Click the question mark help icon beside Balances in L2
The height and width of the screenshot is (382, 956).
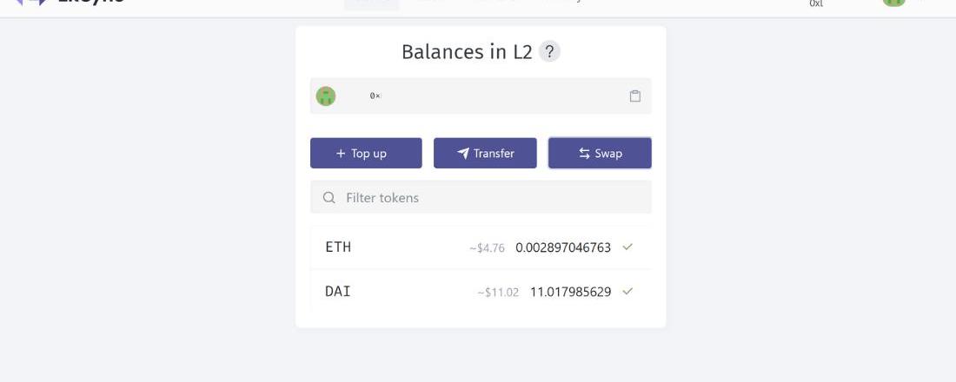point(549,51)
